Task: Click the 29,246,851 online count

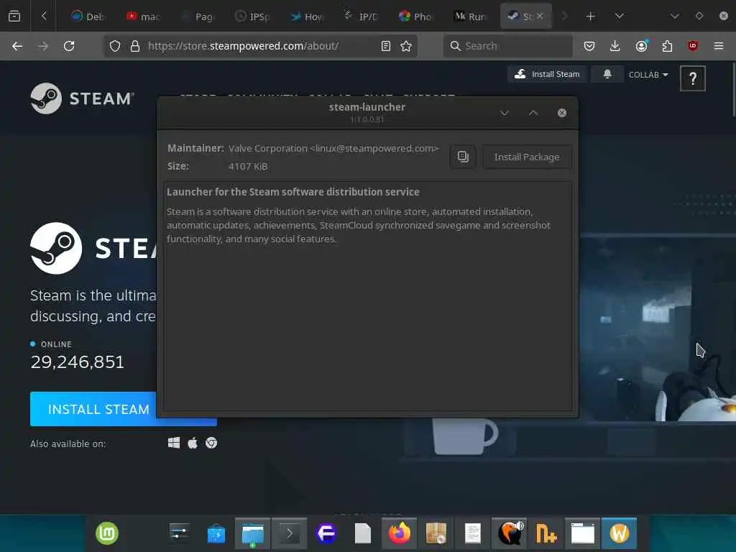Action: [78, 362]
